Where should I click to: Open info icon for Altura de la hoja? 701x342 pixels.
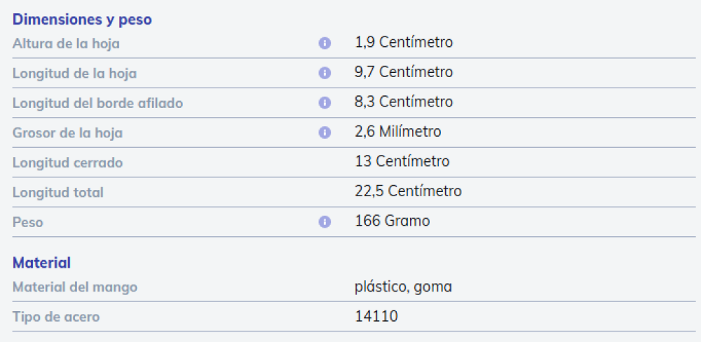[325, 43]
